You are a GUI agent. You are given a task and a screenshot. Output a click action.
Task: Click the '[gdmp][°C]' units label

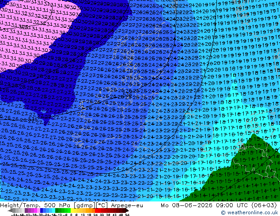tap(91, 205)
